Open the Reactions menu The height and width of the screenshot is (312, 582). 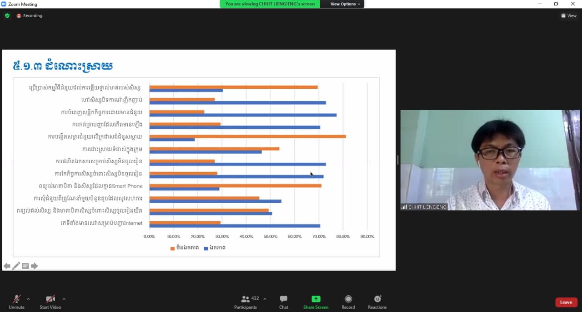[x=377, y=299]
